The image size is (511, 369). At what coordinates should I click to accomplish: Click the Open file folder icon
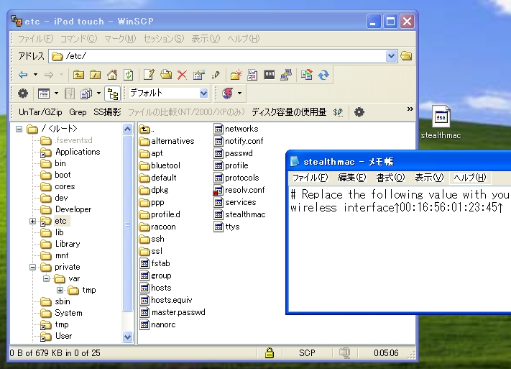point(166,75)
